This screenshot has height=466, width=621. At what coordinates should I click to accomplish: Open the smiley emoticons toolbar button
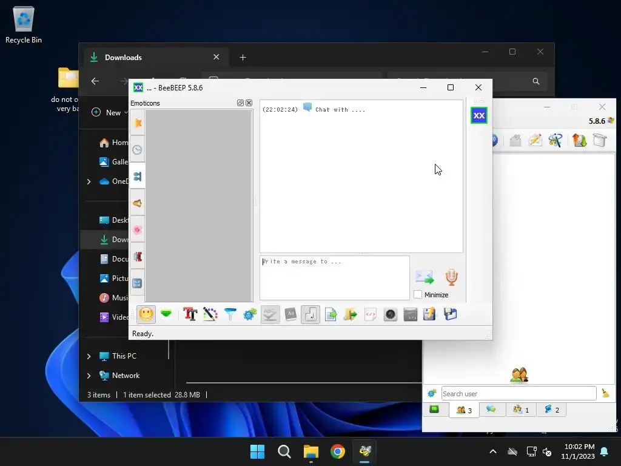(146, 315)
